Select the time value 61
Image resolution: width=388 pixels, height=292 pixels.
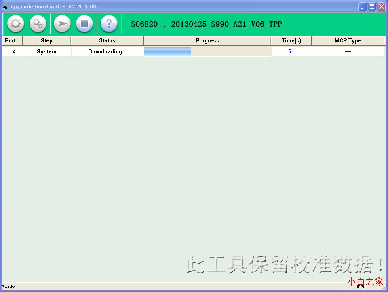pos(291,51)
